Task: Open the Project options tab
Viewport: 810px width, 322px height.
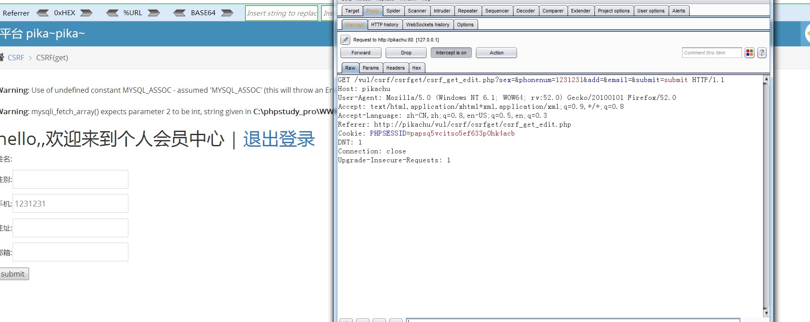Action: point(614,11)
